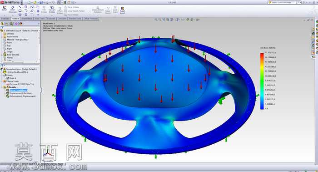Click the Zoom to Fit view icon
This screenshot has height=172, width=318.
156,20
